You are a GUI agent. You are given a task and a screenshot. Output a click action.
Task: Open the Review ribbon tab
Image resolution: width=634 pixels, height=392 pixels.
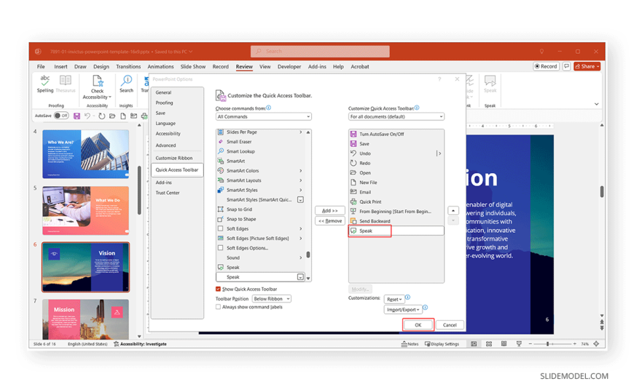pos(244,67)
